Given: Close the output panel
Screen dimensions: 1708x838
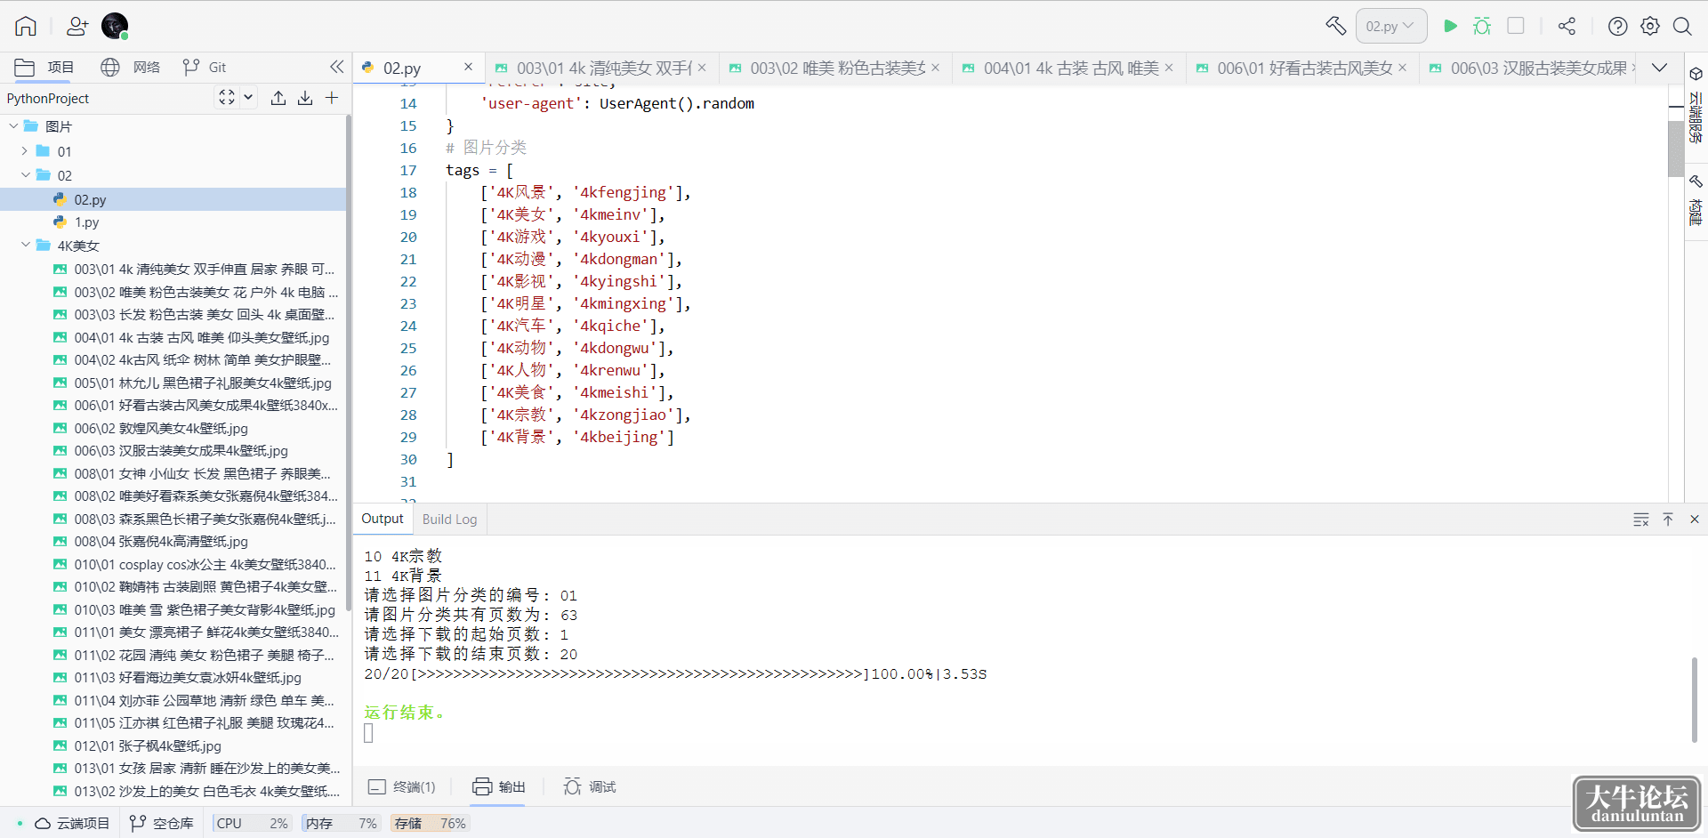Looking at the screenshot, I should [x=1695, y=520].
